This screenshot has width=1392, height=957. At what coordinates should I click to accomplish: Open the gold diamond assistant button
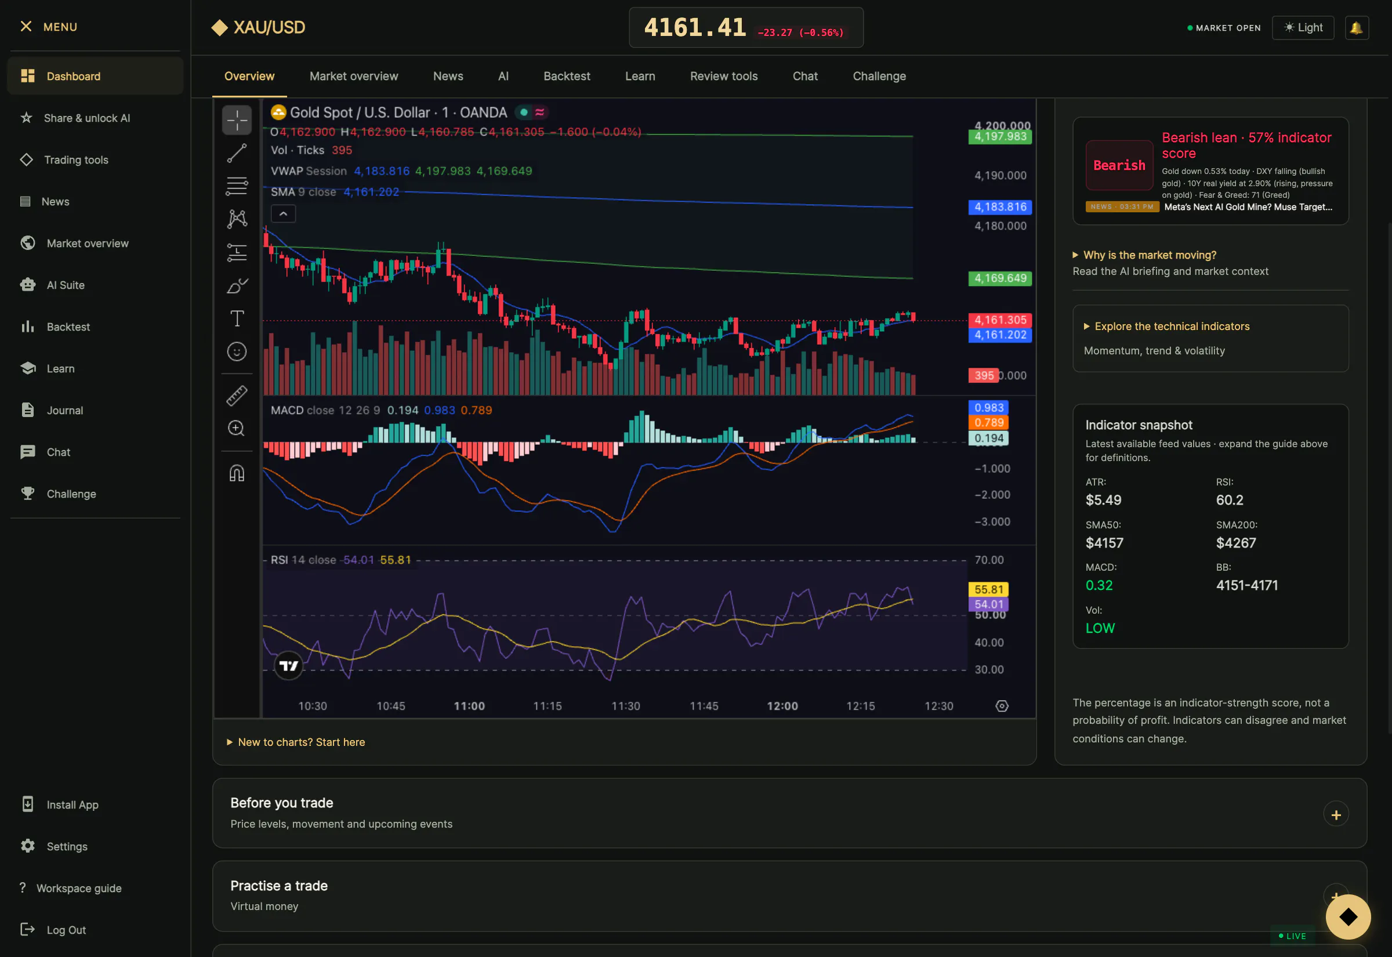point(1348,916)
